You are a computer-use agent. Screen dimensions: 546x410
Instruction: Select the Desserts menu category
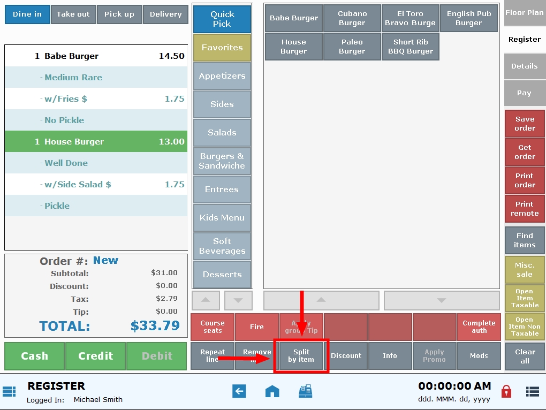point(222,274)
